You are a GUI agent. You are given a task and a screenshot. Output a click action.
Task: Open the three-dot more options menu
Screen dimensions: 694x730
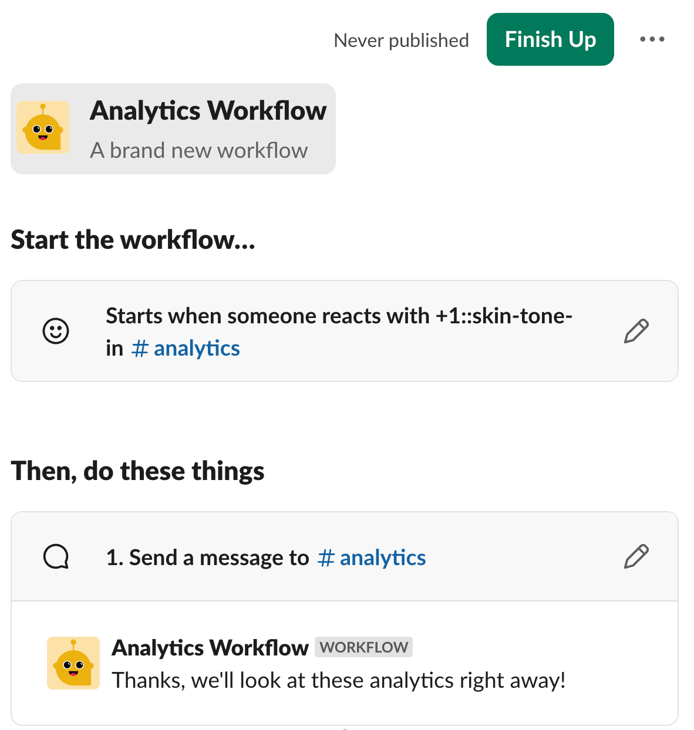click(652, 39)
